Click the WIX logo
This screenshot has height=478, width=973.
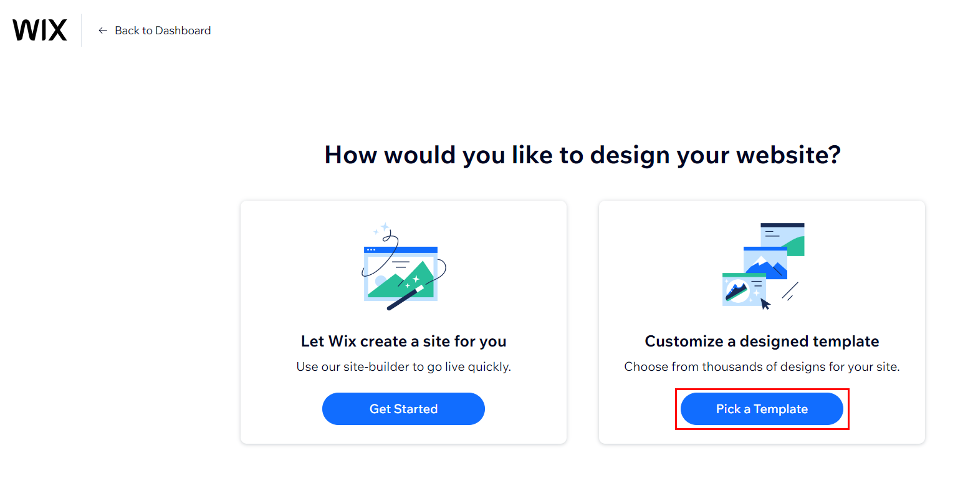coord(39,29)
